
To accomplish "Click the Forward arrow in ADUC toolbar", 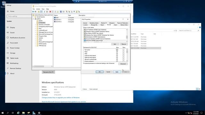I will click(x=36, y=12).
